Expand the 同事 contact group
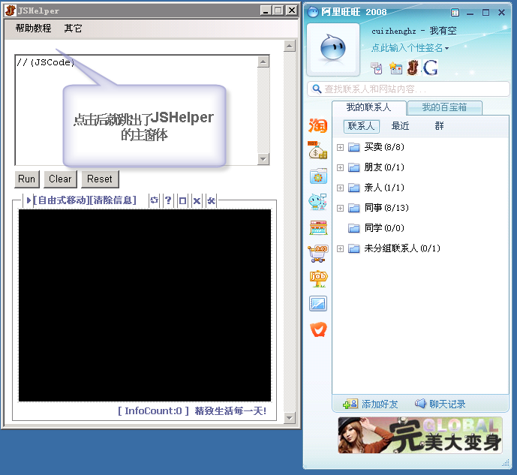 [x=340, y=209]
